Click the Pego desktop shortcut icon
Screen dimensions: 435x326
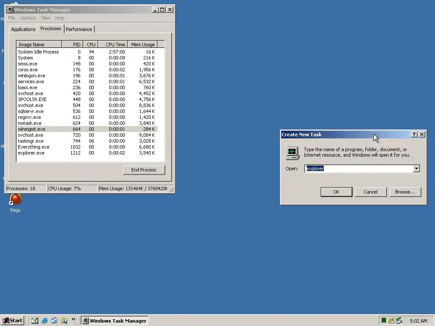[x=16, y=199]
